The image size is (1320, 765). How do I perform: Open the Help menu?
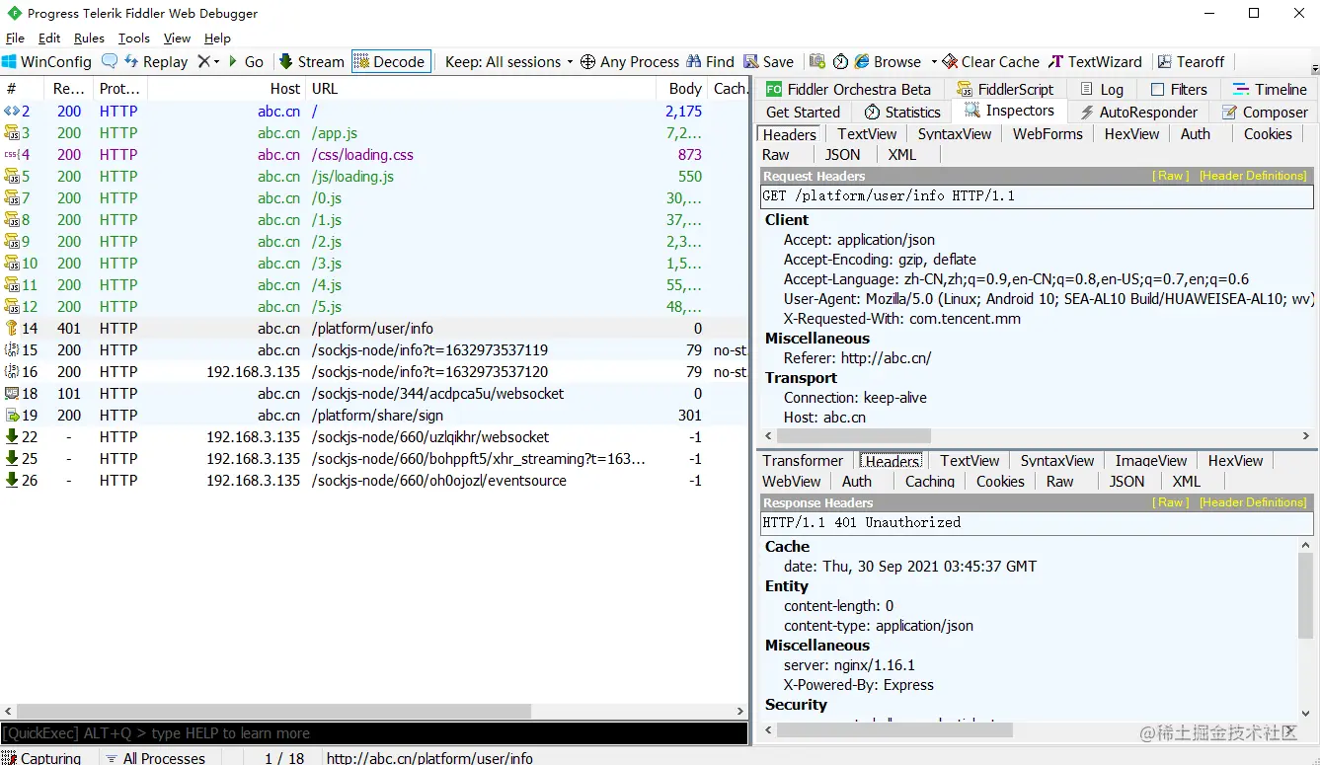tap(217, 38)
